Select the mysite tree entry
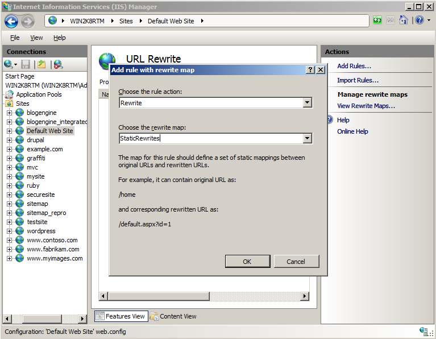Viewport: 436px width, 339px height. click(36, 176)
